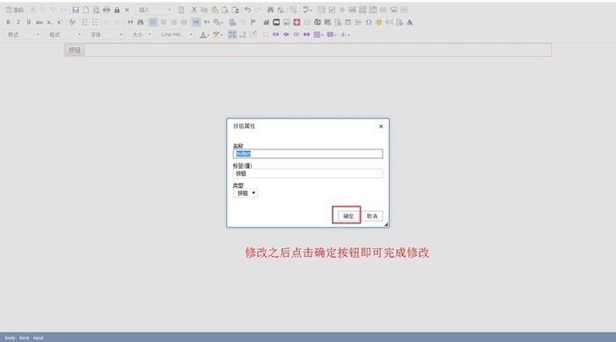Toggle Strikethrough abc formatting
The image size is (616, 342).
[x=39, y=22]
